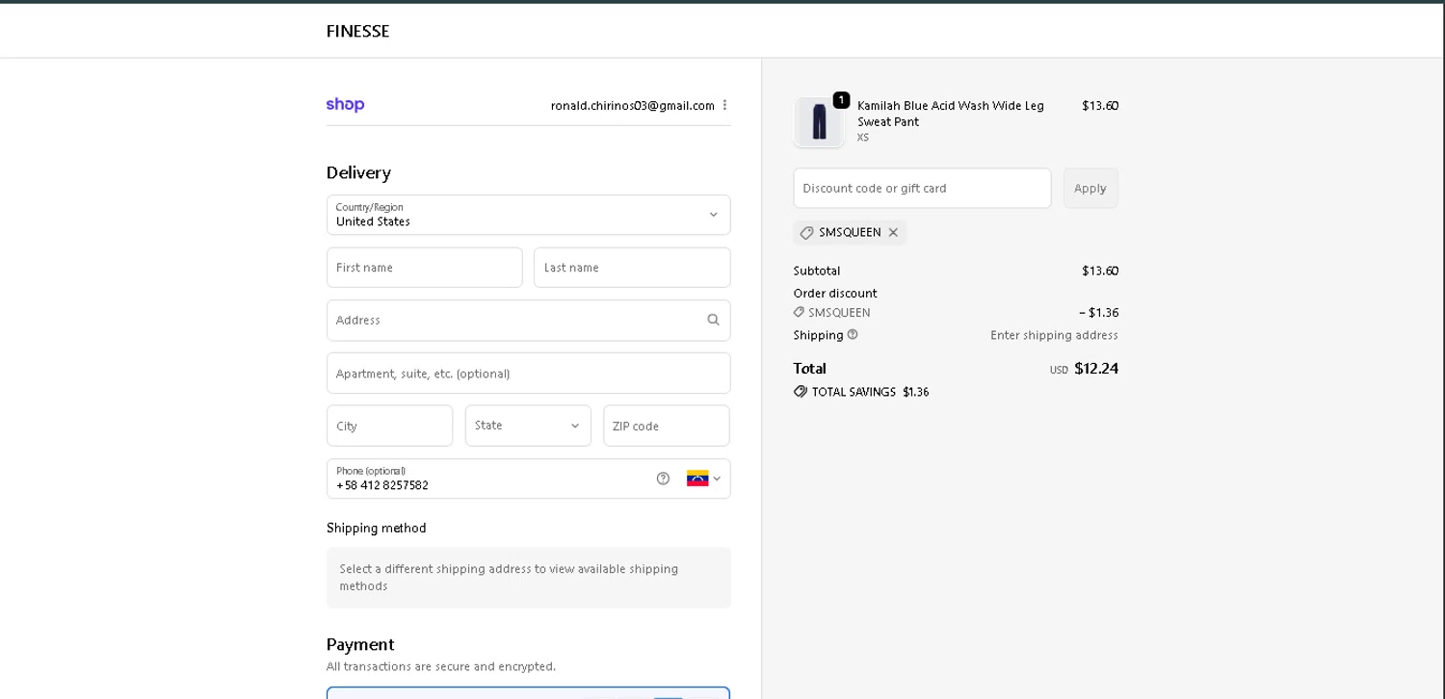
Task: Click the Apply discount button
Action: 1090,188
